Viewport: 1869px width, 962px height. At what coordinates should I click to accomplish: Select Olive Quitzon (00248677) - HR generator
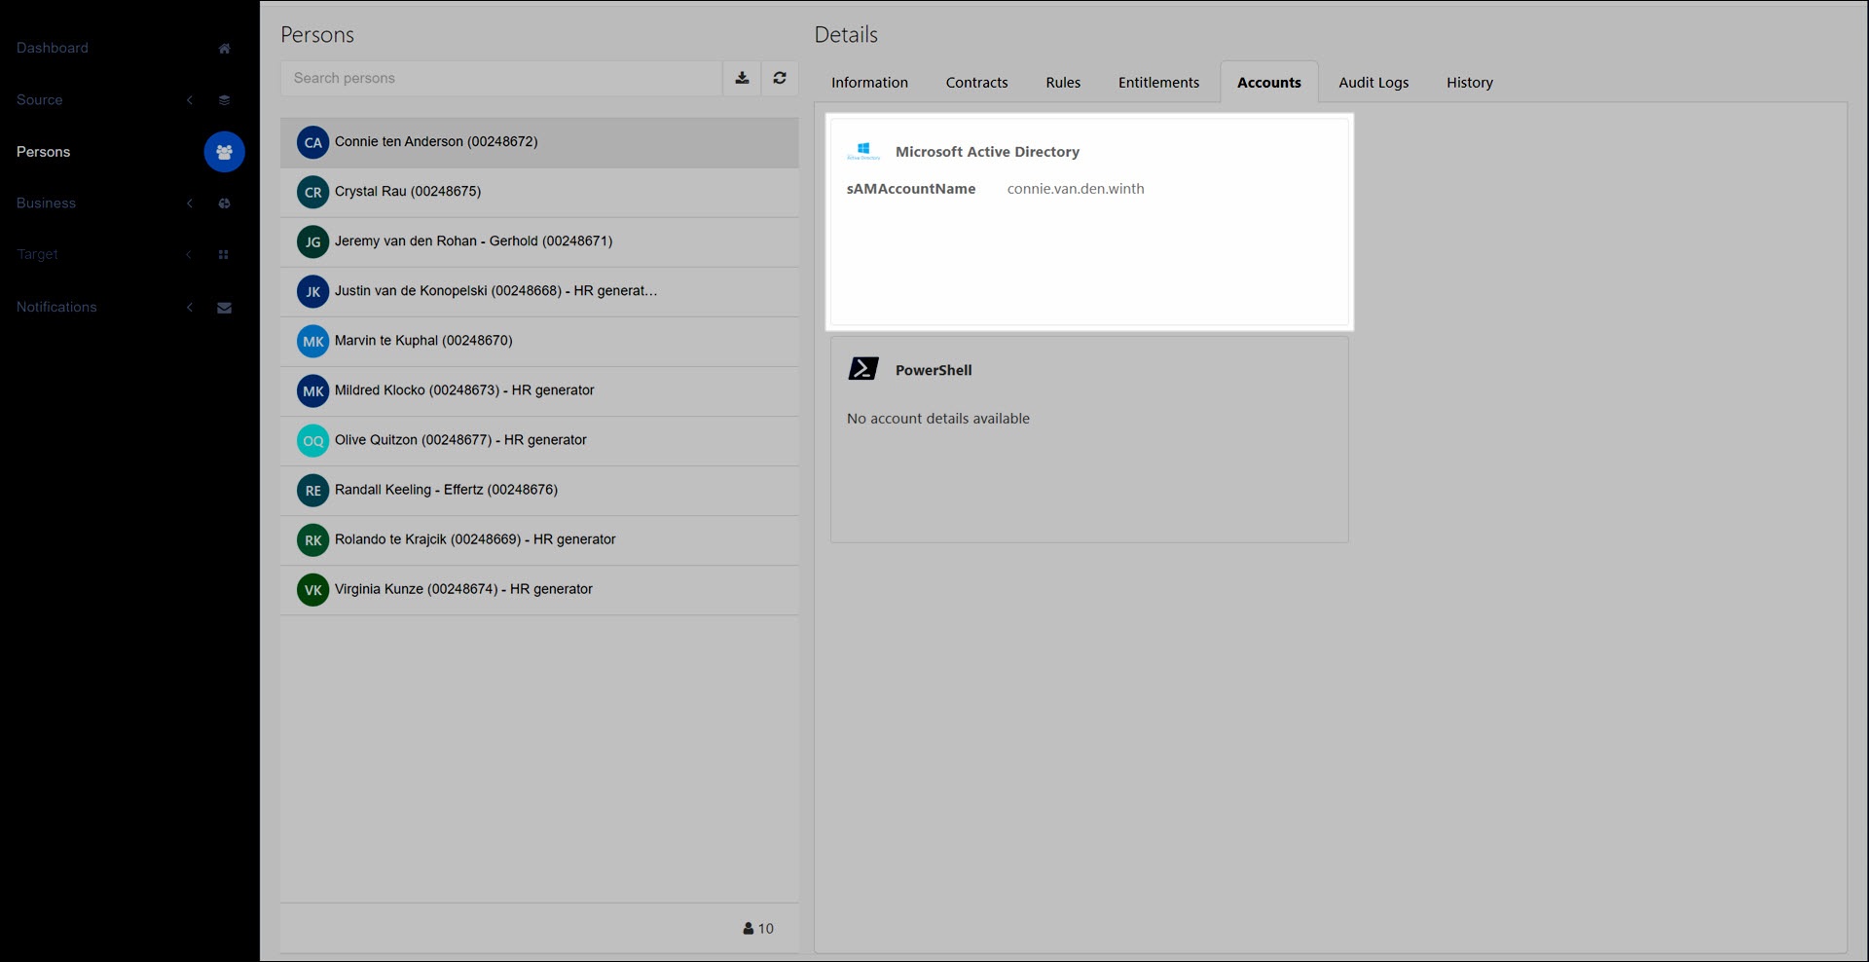click(x=539, y=440)
